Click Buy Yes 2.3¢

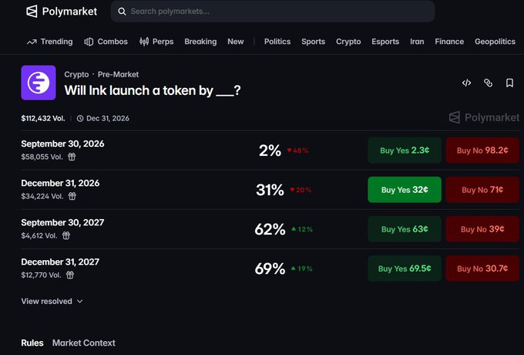(405, 150)
